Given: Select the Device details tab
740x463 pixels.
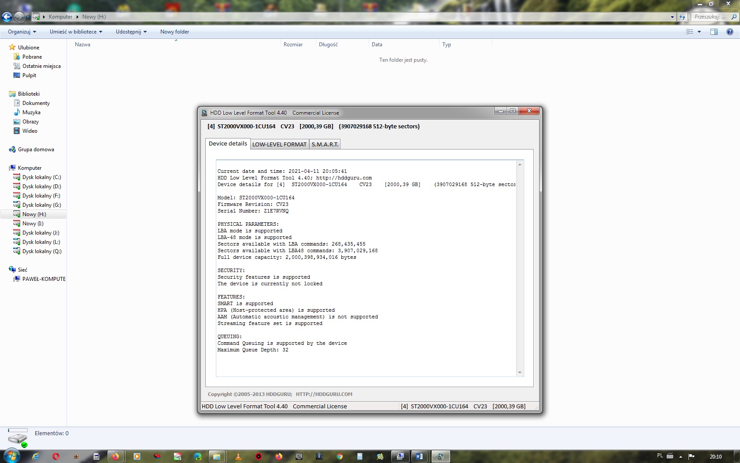Looking at the screenshot, I should [228, 144].
